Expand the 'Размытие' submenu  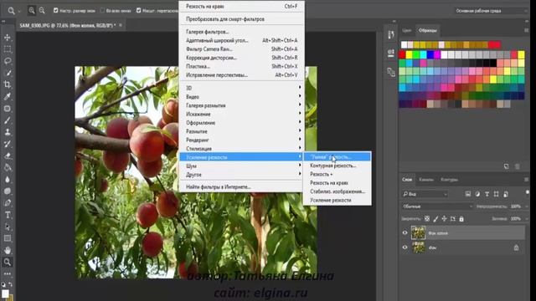241,131
